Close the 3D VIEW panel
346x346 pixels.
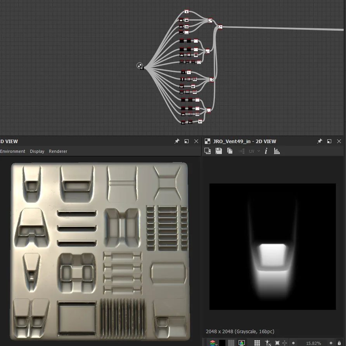pyautogui.click(x=196, y=141)
